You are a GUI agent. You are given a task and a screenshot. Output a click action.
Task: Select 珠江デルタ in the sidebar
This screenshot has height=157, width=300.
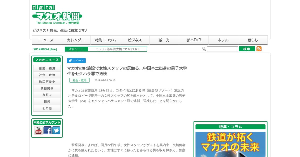click(x=47, y=82)
